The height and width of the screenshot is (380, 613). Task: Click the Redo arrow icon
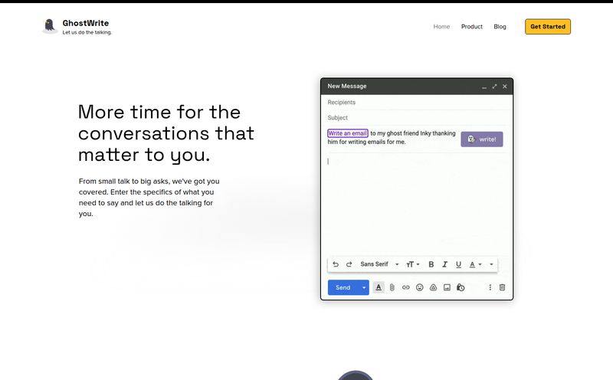[349, 264]
